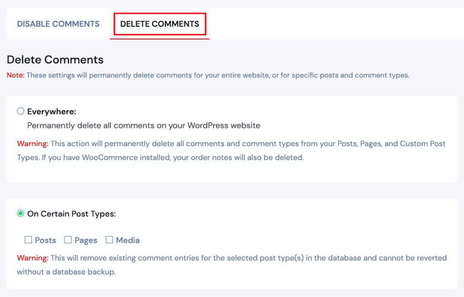464x297 pixels.
Task: Click the Warning text in the Everywhere panel
Action: (x=33, y=144)
